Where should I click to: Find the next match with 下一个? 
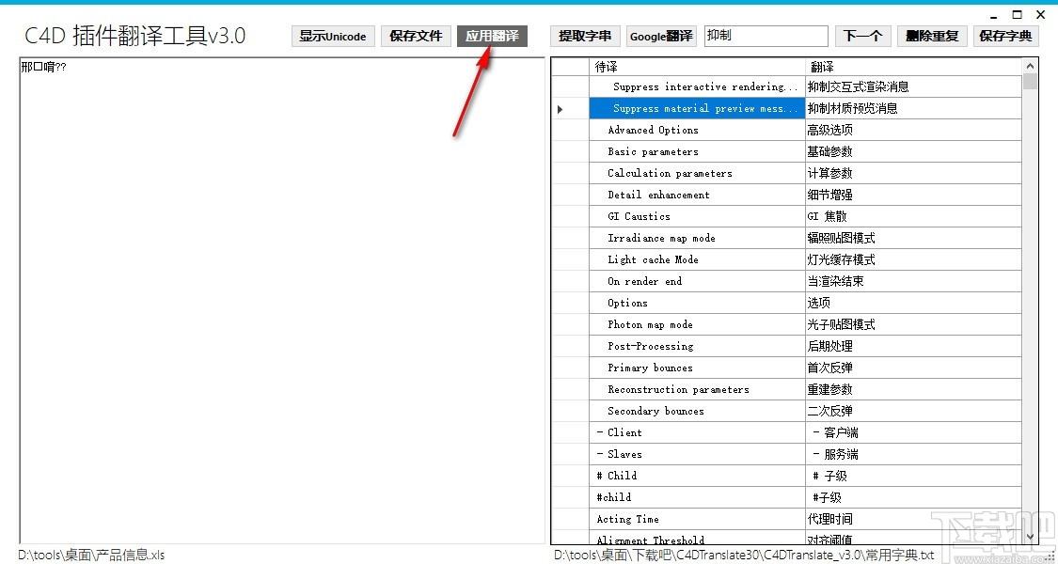(x=863, y=36)
